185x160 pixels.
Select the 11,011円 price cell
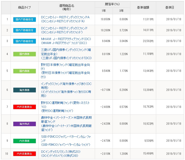(x=143, y=19)
